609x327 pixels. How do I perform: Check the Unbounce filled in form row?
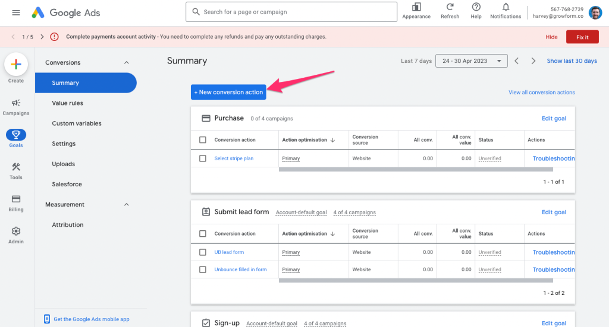(203, 269)
